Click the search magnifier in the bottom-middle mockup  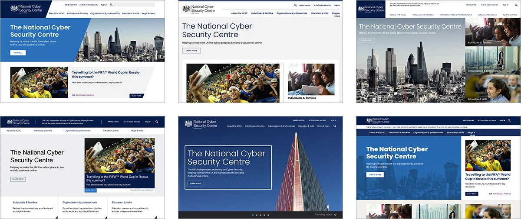pyautogui.click(x=335, y=126)
